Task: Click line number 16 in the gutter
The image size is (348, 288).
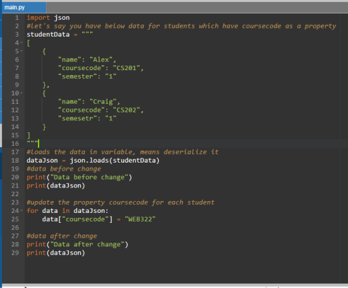Action: tap(15, 143)
